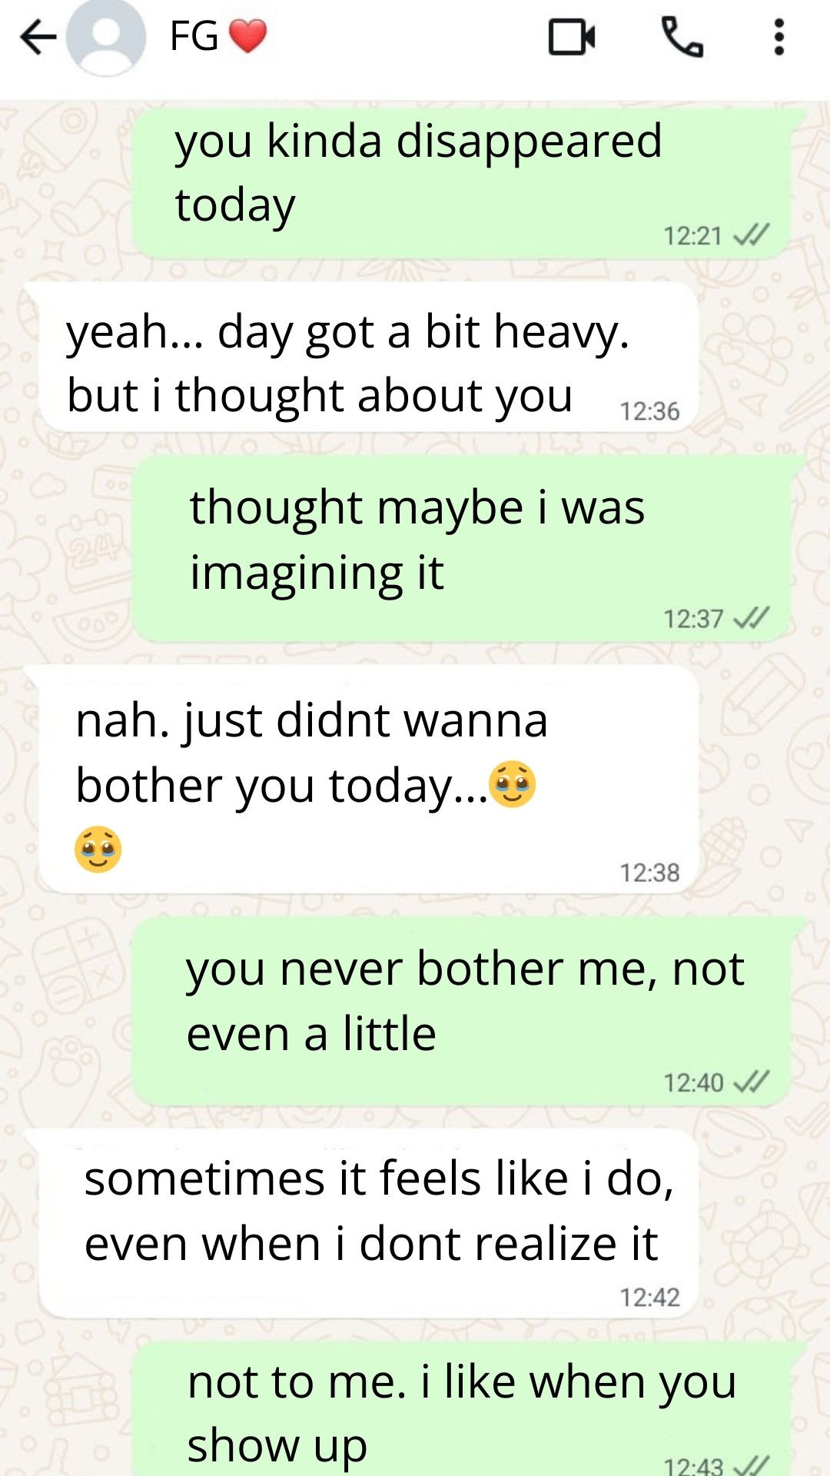Open the three-dot more options menu

point(779,38)
